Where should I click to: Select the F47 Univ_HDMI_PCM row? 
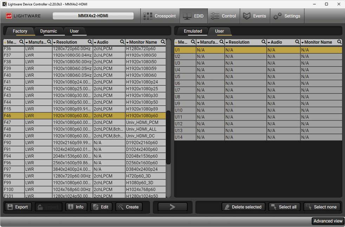84,123
